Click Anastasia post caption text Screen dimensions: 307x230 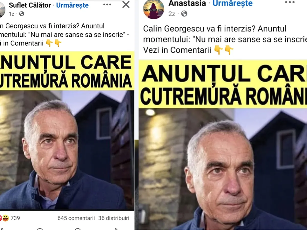pos(225,39)
